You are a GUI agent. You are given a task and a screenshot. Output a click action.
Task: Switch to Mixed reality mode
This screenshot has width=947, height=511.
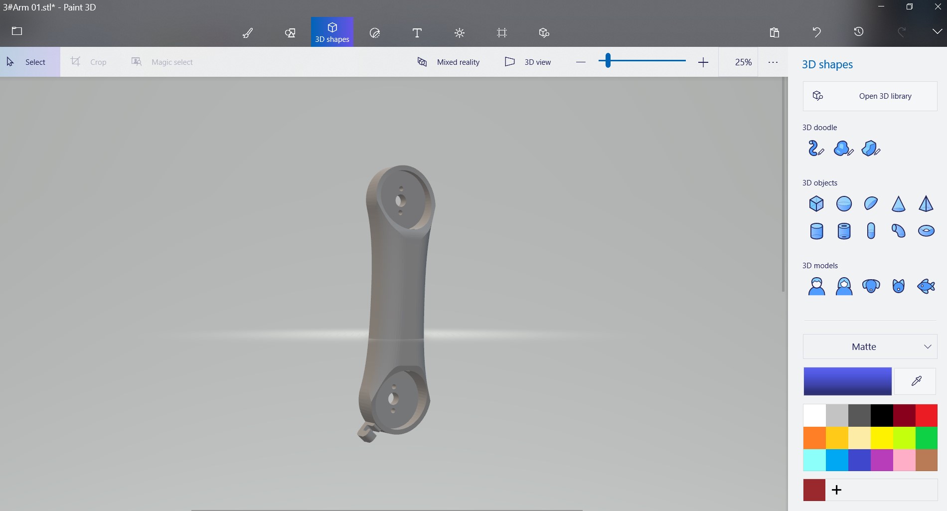tap(448, 62)
